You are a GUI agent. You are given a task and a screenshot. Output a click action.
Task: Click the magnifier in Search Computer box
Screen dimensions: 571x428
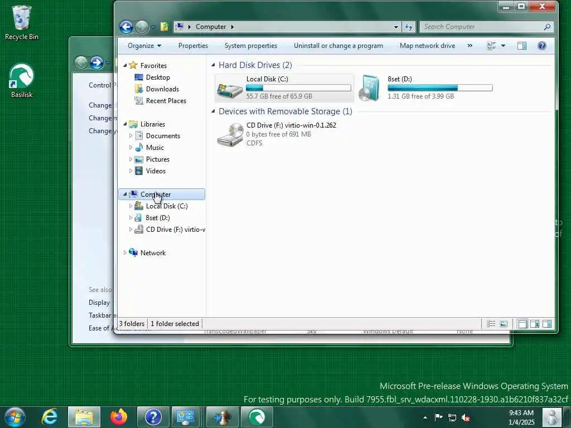click(x=547, y=27)
